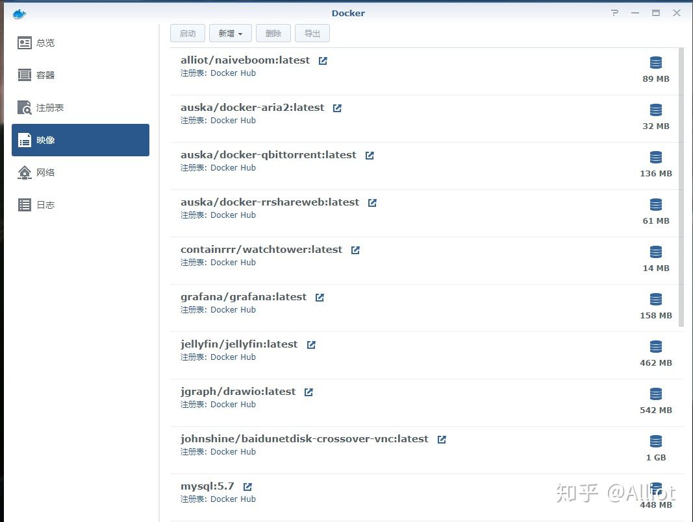Click the 删除 (Delete) button
693x522 pixels.
[273, 33]
